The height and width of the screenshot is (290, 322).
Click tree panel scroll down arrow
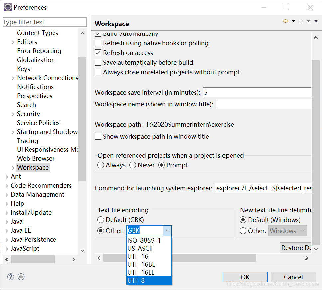(x=82, y=251)
